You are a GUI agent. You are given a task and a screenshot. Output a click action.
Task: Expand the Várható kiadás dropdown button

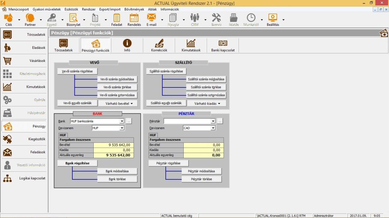coord(206,103)
